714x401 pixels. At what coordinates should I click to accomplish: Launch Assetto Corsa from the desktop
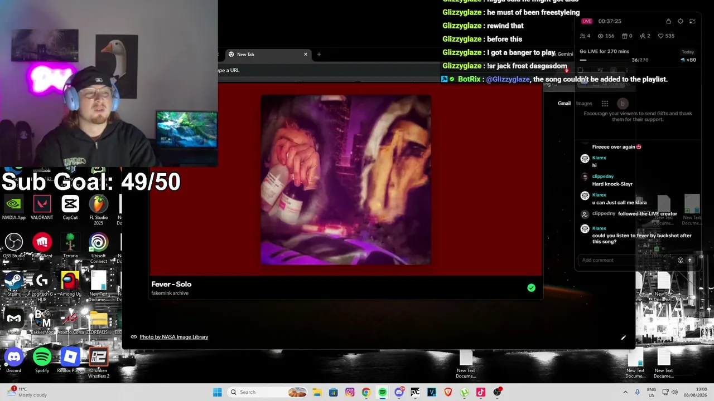[x=70, y=322]
